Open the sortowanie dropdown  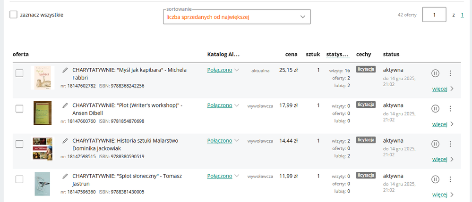coord(236,17)
